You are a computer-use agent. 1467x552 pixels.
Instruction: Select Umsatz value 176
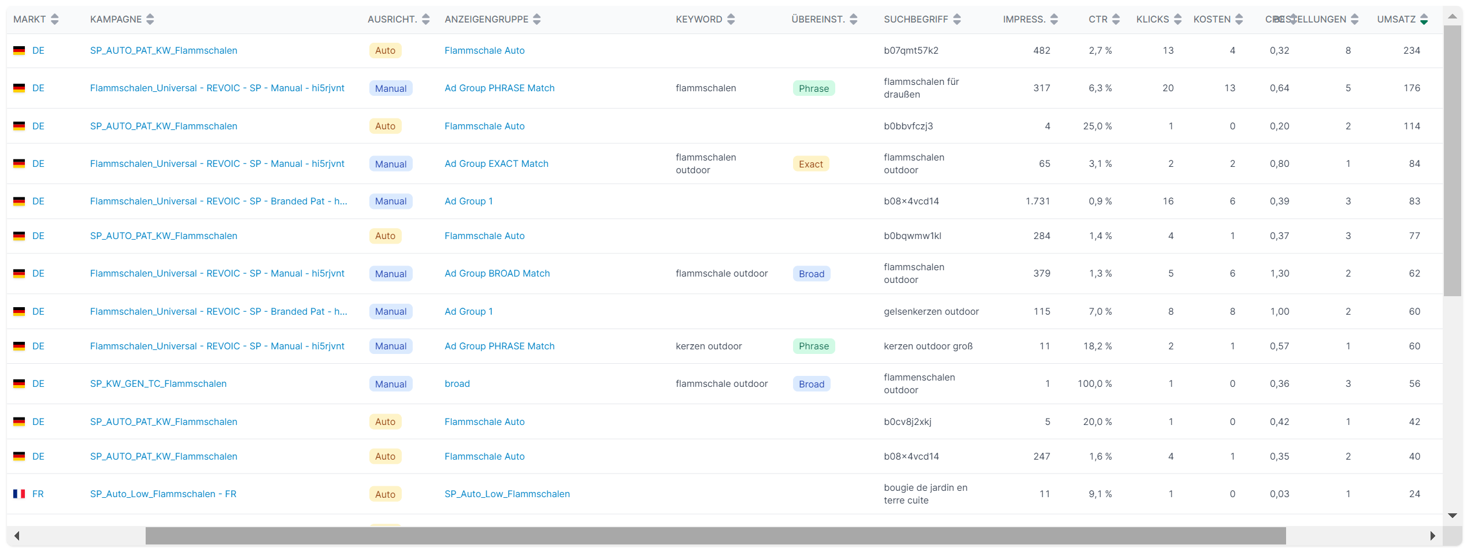pos(1412,88)
